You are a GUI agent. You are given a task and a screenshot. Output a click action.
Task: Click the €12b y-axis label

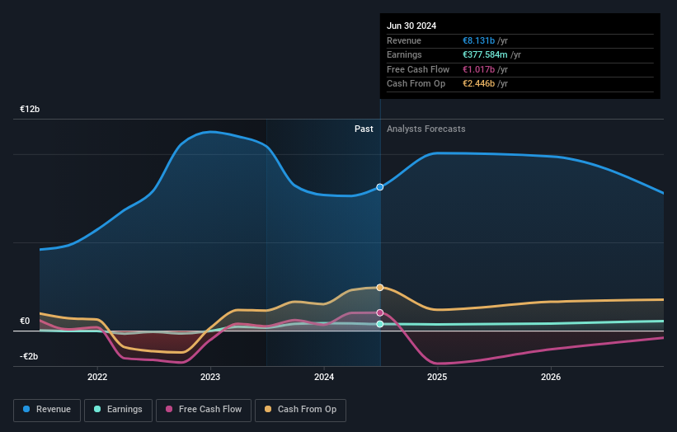[x=30, y=109]
